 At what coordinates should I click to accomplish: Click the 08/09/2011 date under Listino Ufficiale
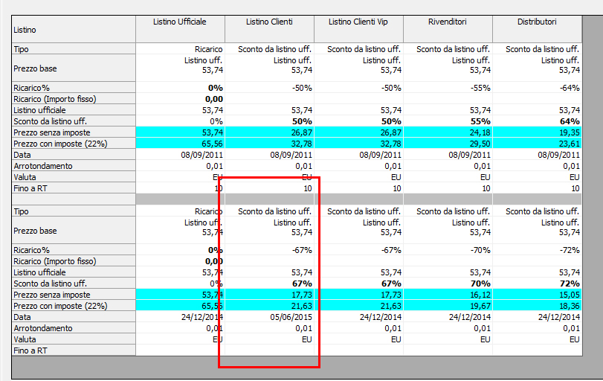[180, 155]
